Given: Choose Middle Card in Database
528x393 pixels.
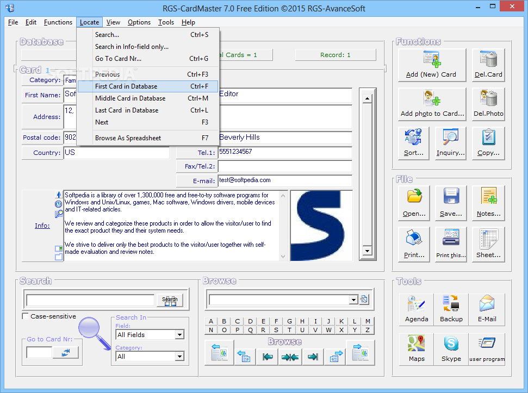Looking at the screenshot, I should [148, 98].
